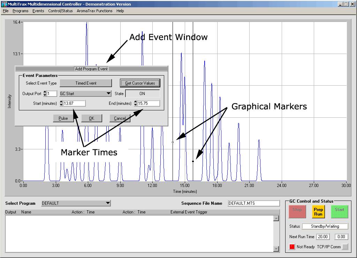This screenshot has height=258, width=357.
Task: Open the AromaTrax Functions menu
Action: (94, 11)
